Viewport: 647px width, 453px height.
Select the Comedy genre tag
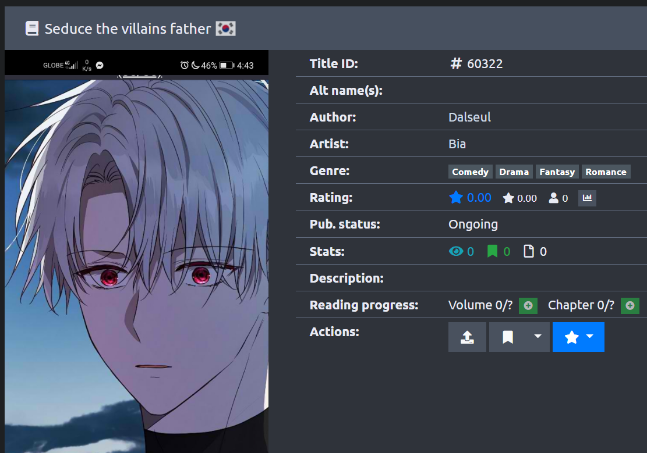click(470, 172)
